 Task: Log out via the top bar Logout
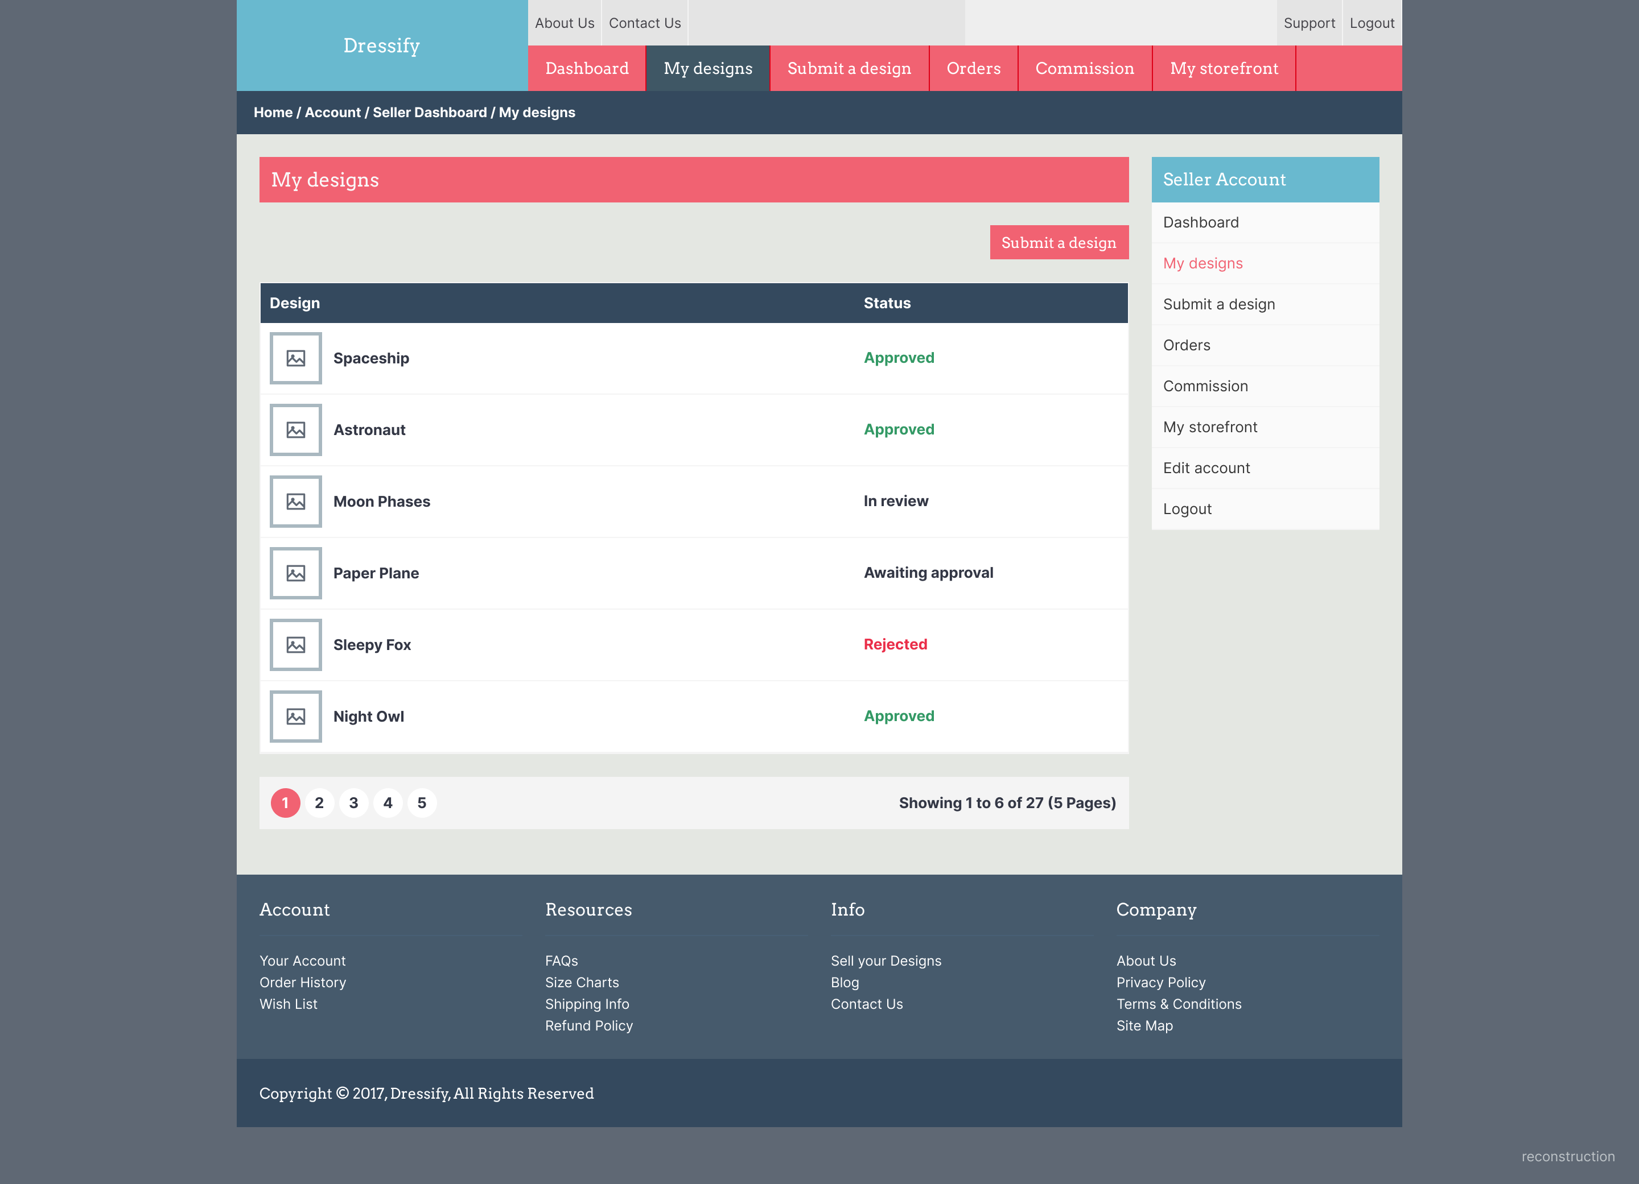coord(1372,23)
